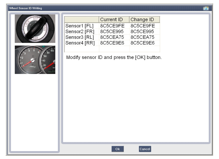
Task: Click the instrument cluster gauge image
Action: tap(35, 60)
